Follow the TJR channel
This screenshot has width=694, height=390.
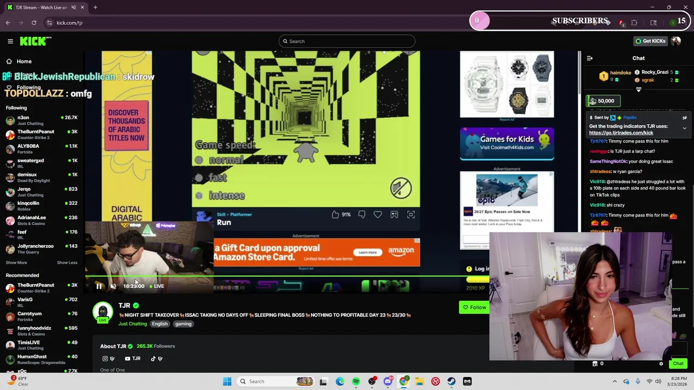point(474,307)
